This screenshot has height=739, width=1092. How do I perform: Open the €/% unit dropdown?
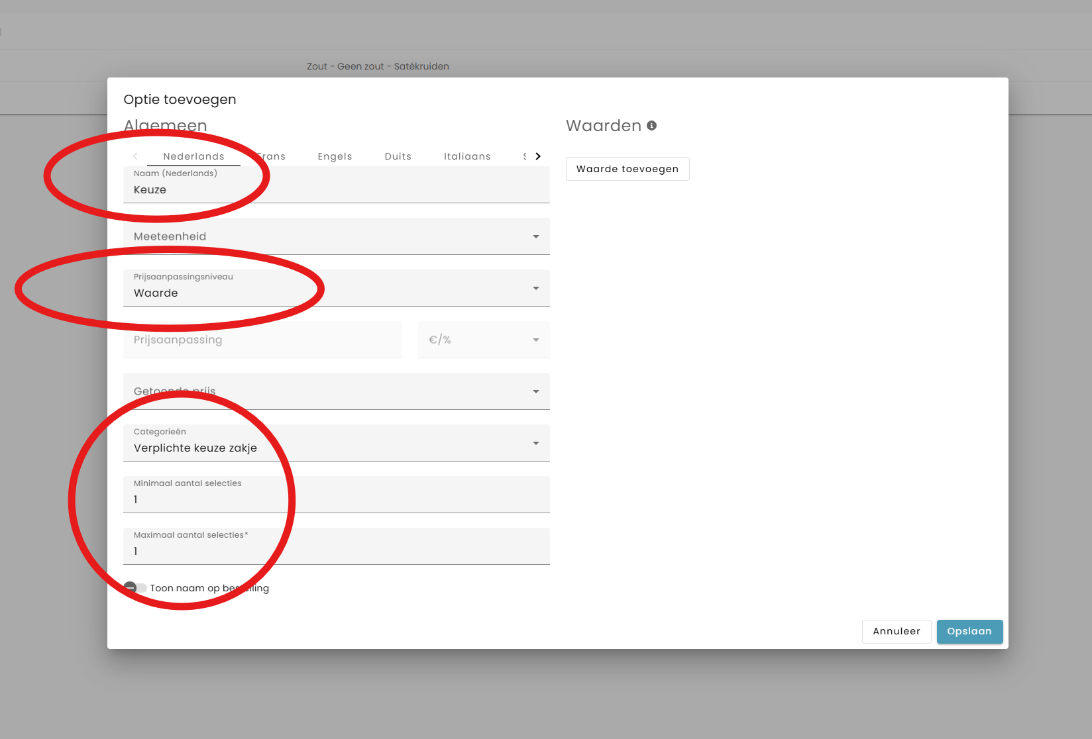[483, 340]
